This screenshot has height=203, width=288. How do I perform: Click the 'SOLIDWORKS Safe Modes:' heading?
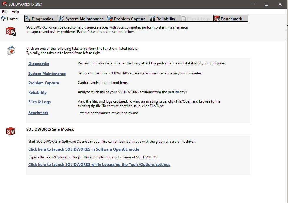tap(50, 129)
